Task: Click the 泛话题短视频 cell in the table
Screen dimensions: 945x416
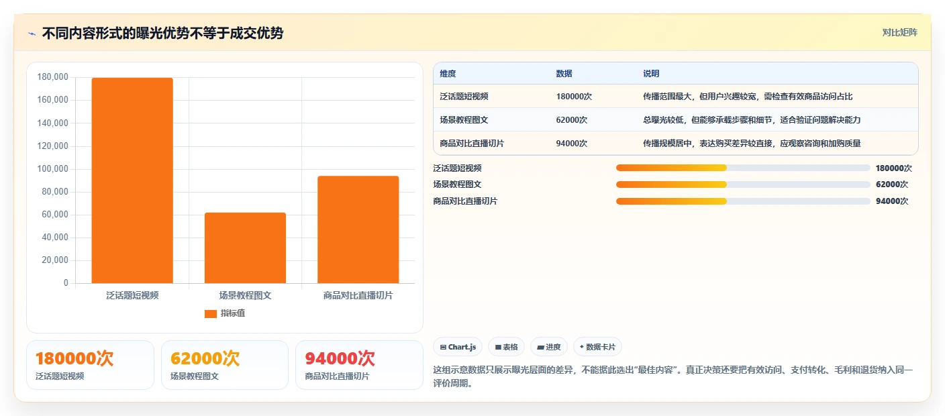Action: 464,97
